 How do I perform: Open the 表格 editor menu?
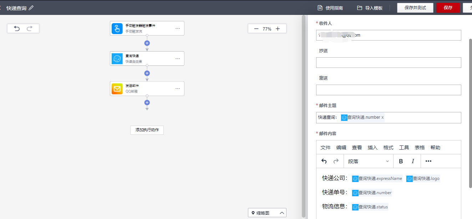click(x=420, y=148)
